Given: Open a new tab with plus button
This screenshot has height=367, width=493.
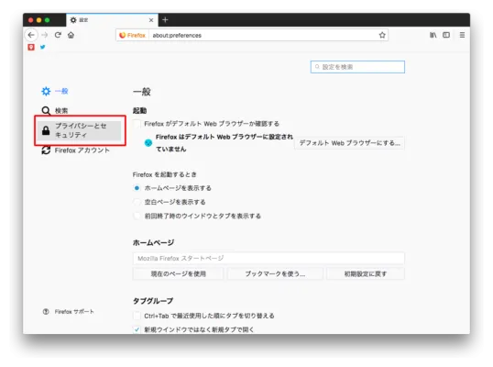Looking at the screenshot, I should pyautogui.click(x=165, y=20).
